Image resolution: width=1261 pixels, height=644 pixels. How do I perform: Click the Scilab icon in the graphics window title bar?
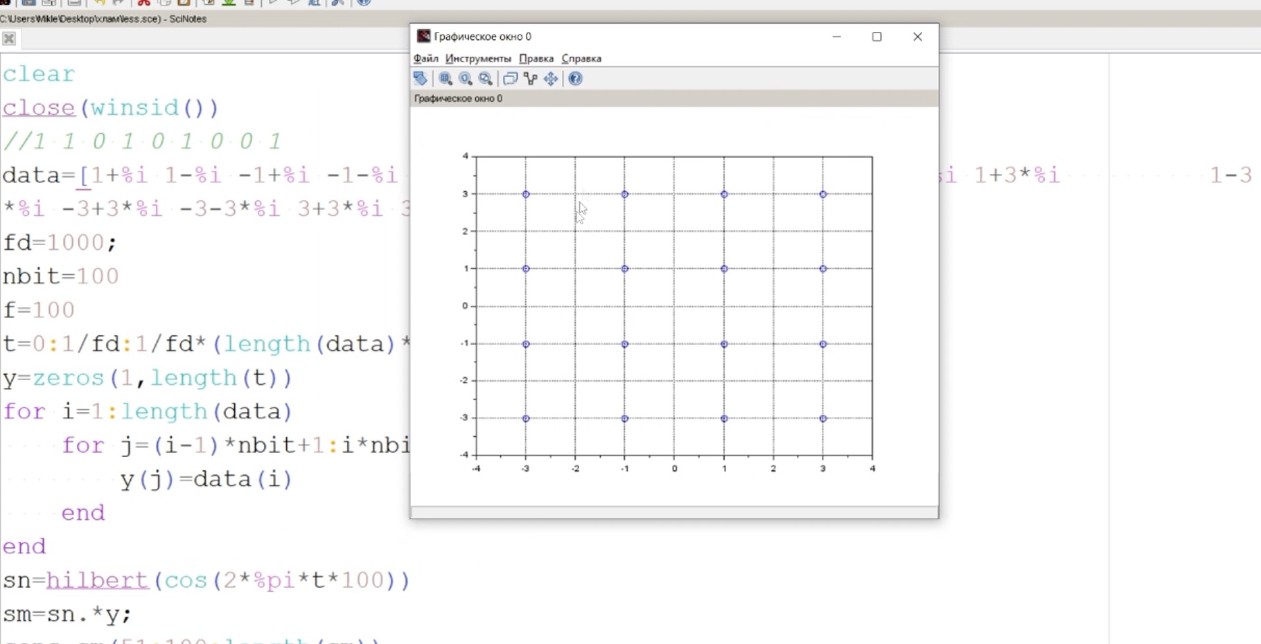423,36
